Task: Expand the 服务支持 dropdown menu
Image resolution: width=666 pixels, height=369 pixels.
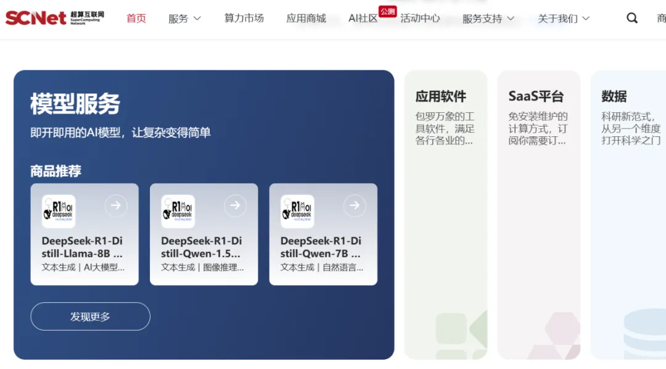Action: click(488, 19)
